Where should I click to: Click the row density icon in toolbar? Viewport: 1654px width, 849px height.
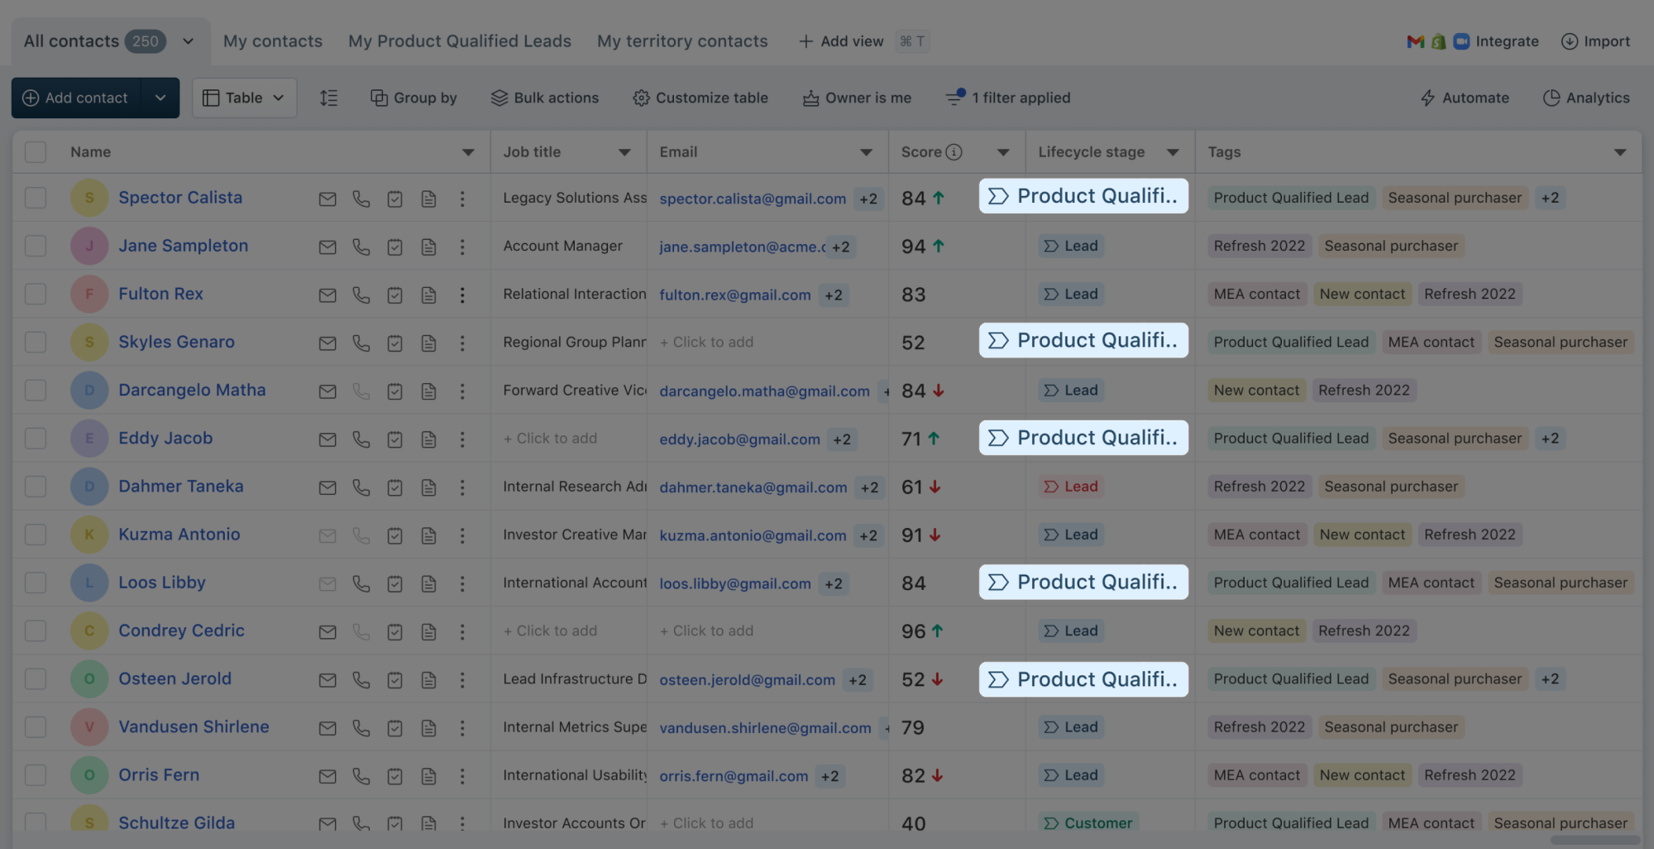(328, 98)
